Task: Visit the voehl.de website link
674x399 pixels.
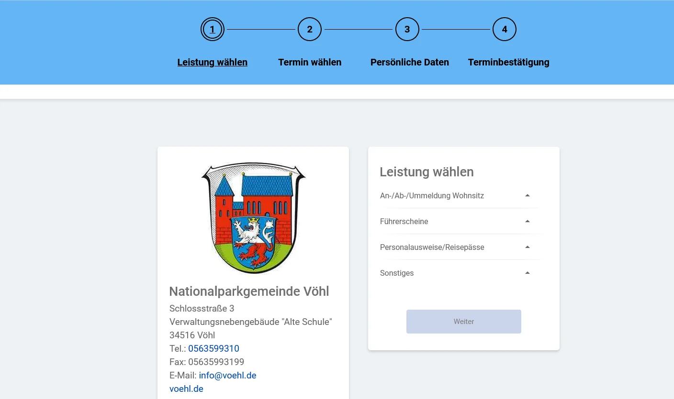Action: 186,388
